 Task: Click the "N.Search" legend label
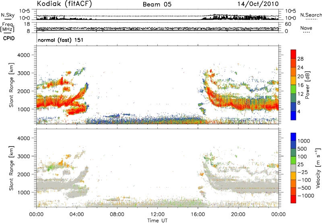[311, 15]
